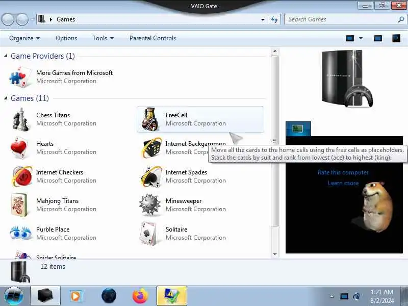Expand the address path arrow before Games
Image resolution: width=408 pixels, height=306 pixels.
click(51, 19)
